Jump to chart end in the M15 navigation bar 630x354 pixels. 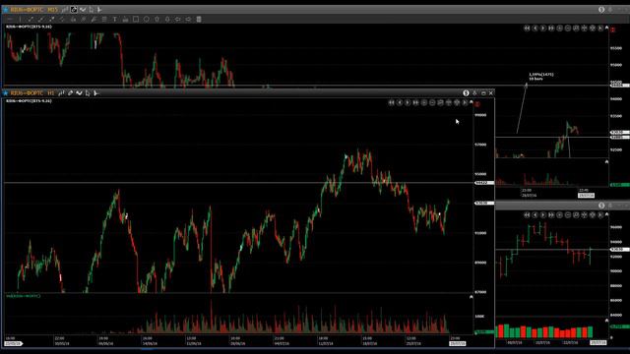pyautogui.click(x=551, y=29)
